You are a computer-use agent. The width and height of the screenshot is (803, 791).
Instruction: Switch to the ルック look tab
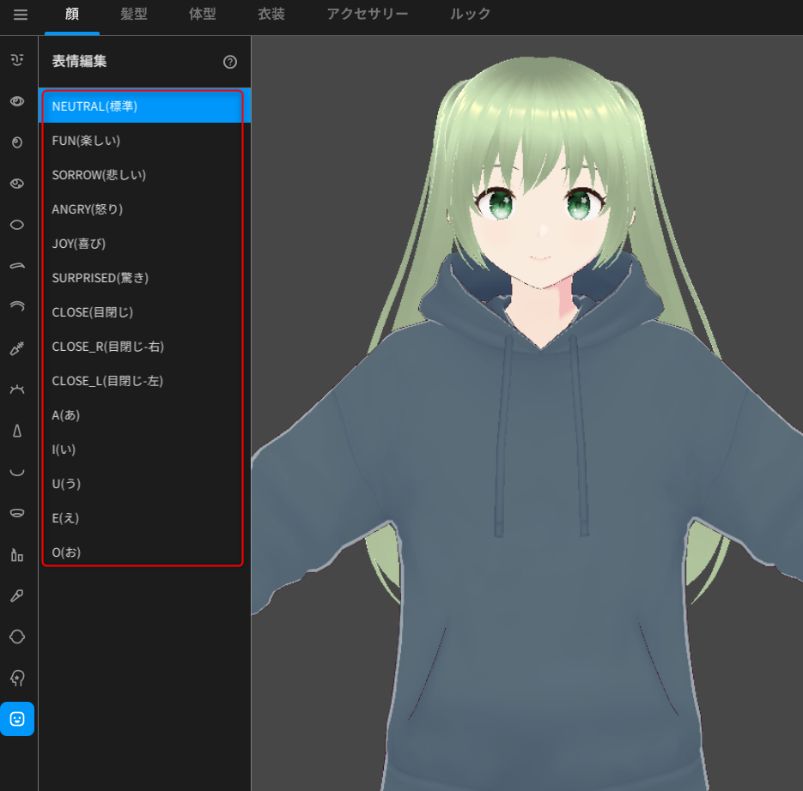(468, 15)
